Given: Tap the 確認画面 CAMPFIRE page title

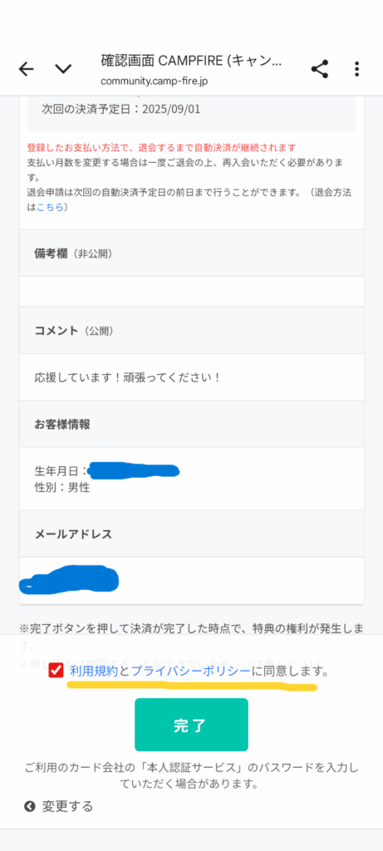Looking at the screenshot, I should [x=191, y=61].
